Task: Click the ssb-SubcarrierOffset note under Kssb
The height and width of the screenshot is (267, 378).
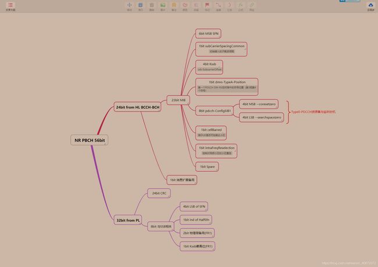Action: (x=209, y=70)
